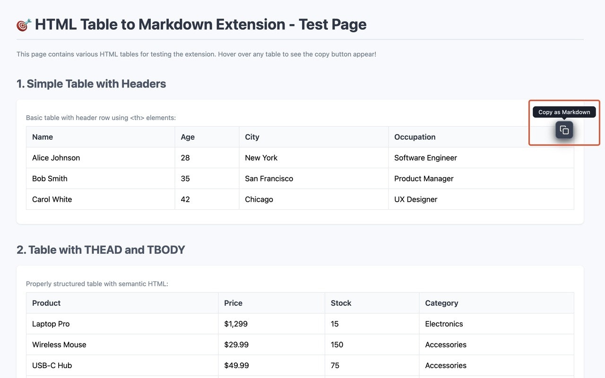Select the 'Wireless Mouse' cell
Screen dimensions: 605x378
122,344
